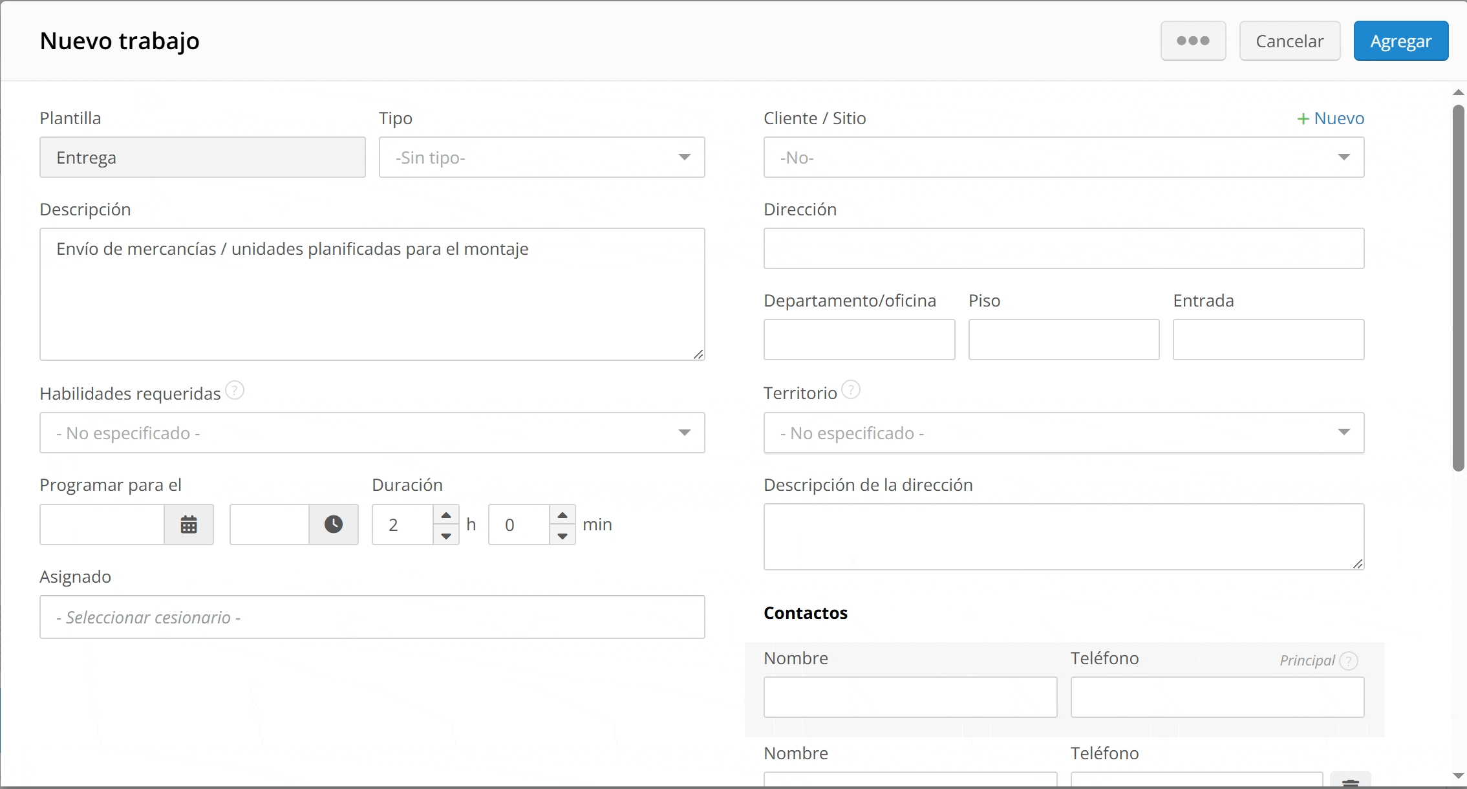Click the Agregar button
Viewport: 1467px width, 789px height.
click(x=1400, y=41)
